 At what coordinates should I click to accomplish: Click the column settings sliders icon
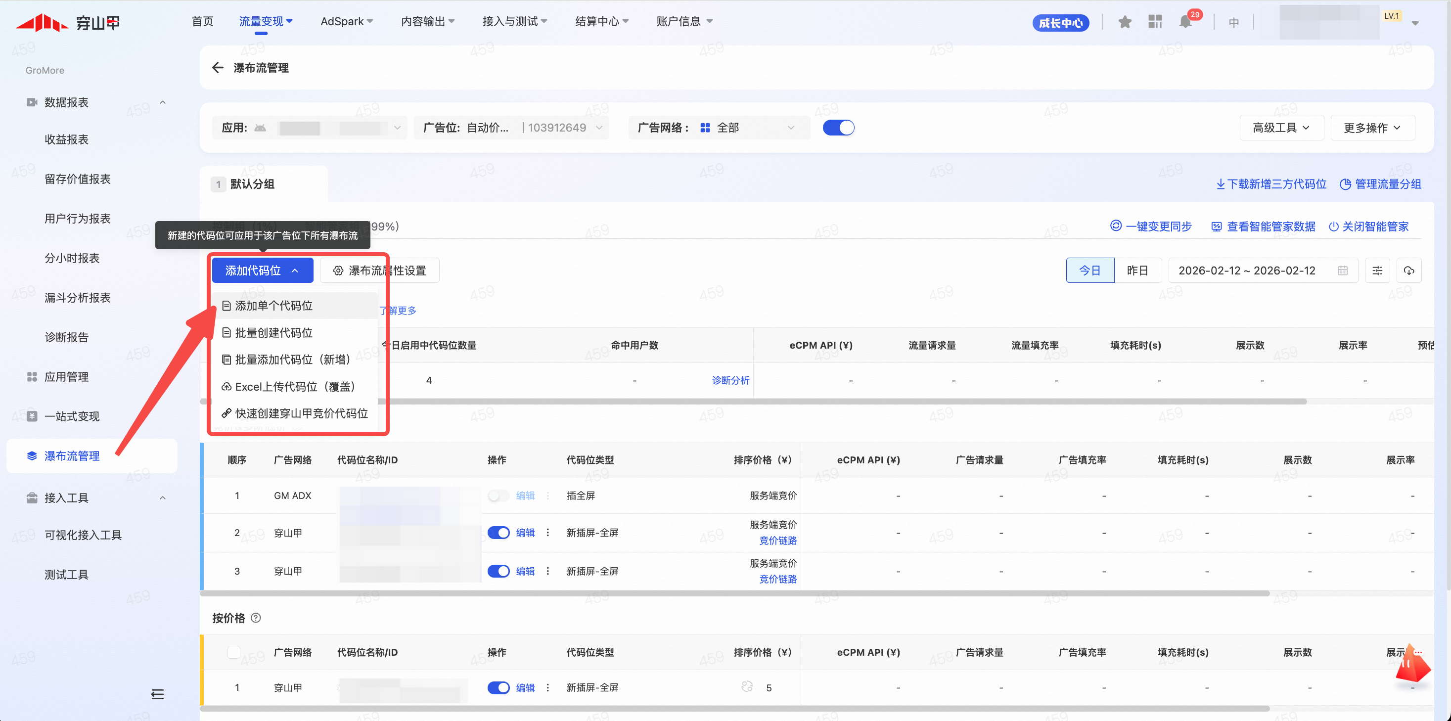[1377, 270]
